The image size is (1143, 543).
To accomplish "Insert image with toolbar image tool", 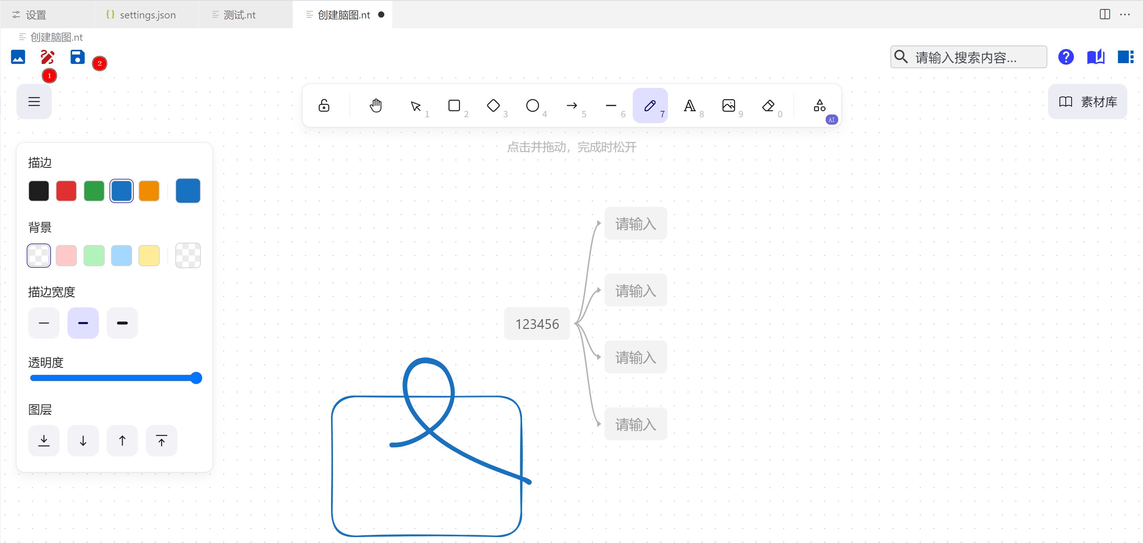I will tap(728, 105).
